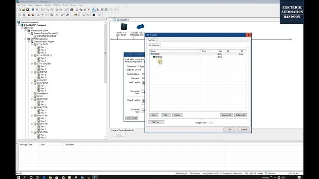Close the Edit Tag Sets dialog
319x179 pixels.
coord(248,35)
